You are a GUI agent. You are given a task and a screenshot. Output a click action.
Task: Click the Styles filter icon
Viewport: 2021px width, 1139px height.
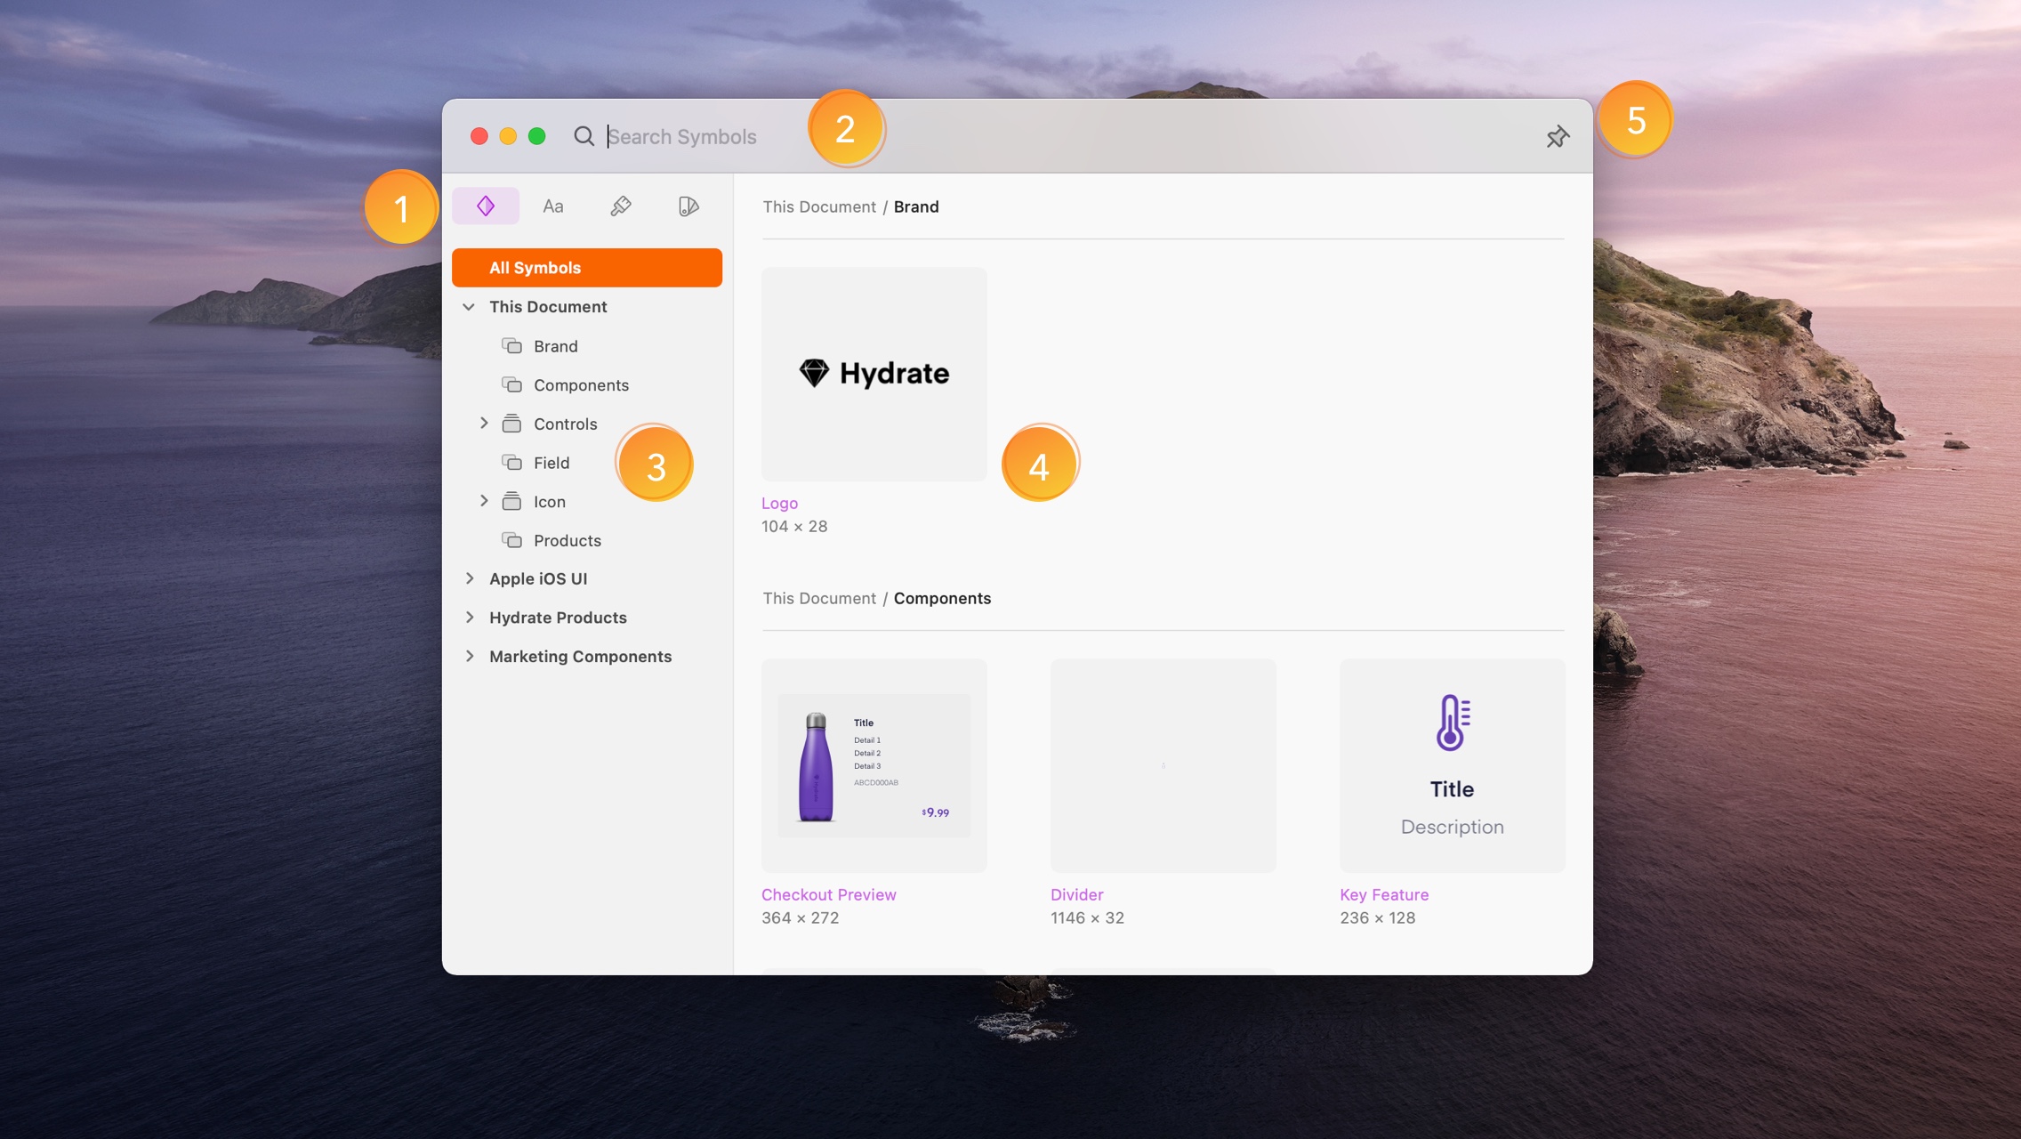(x=619, y=206)
